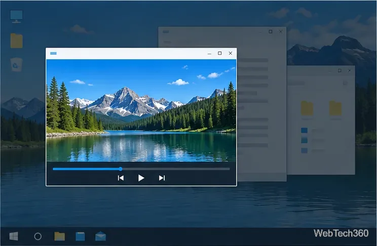
Task: Launch File Explorer from the taskbar
Action: pos(59,236)
